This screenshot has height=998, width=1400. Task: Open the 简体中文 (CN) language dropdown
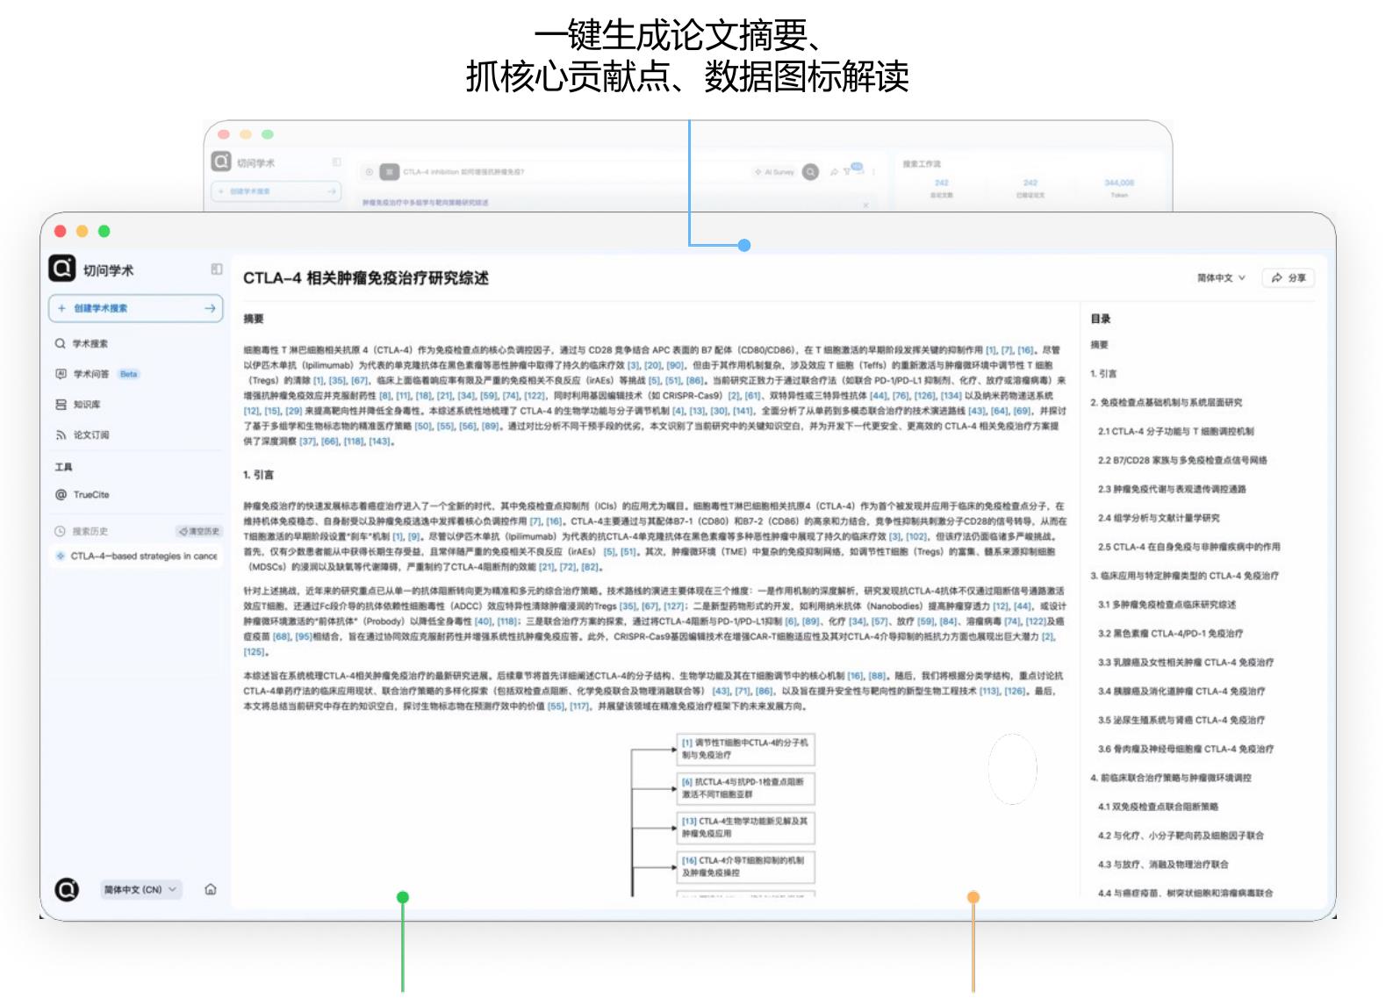click(140, 890)
